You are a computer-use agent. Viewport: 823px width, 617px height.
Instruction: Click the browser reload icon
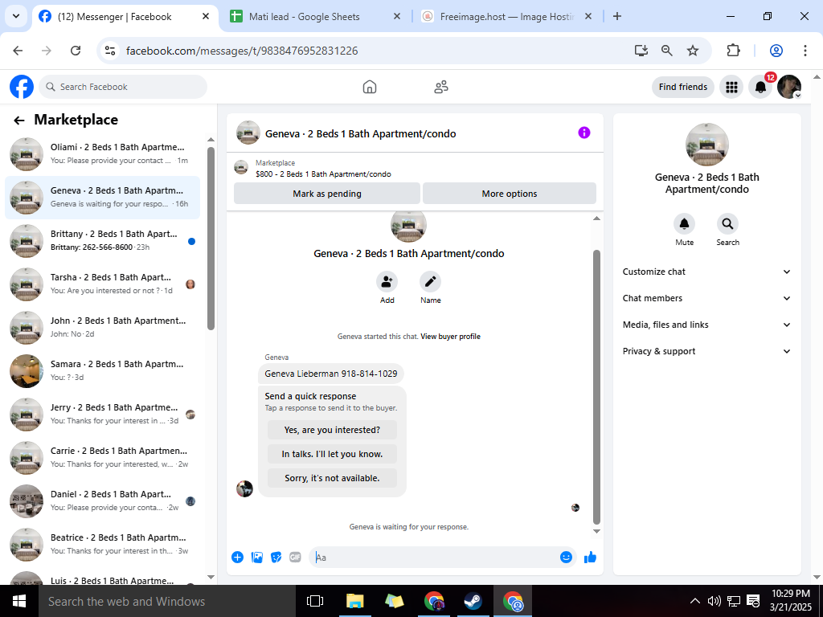click(76, 51)
